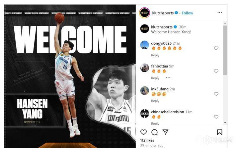Viewport: 239px width, 148px height.
Task: Reply to dongyi0825's comment
Action: click(155, 55)
